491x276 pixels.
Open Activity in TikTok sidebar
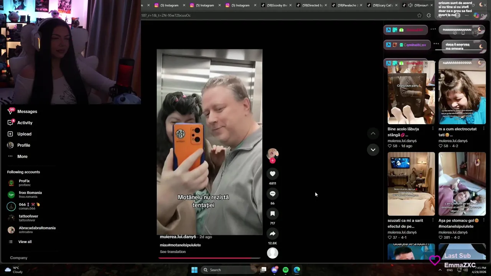(x=20, y=123)
